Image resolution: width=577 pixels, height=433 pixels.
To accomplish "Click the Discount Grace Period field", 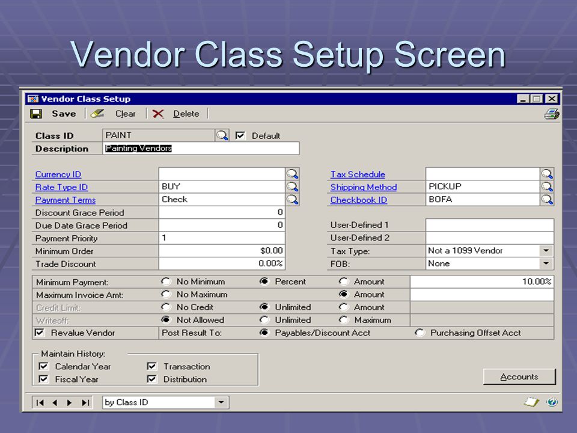I will [x=222, y=212].
